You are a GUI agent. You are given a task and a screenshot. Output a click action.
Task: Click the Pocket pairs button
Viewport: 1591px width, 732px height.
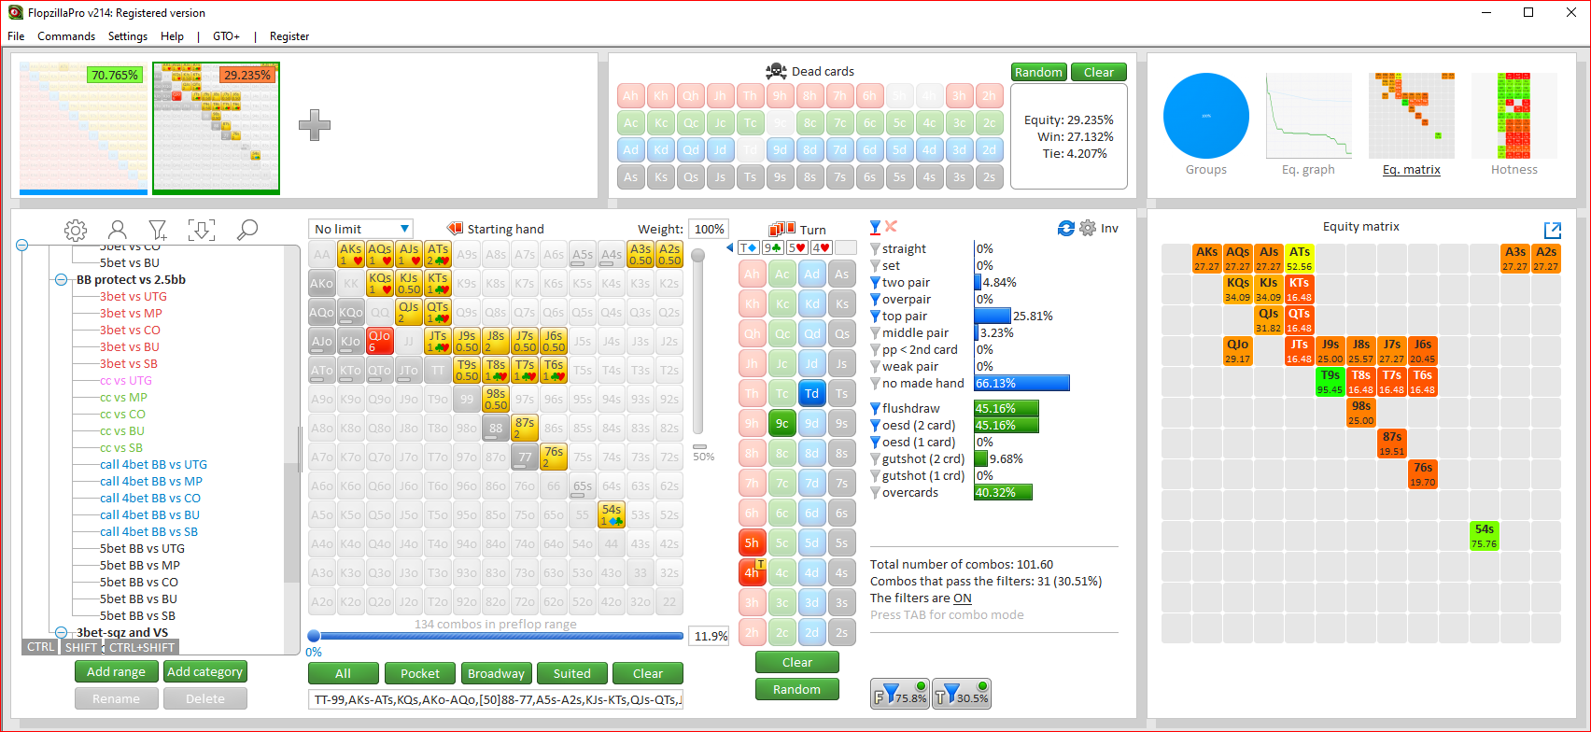coord(420,673)
